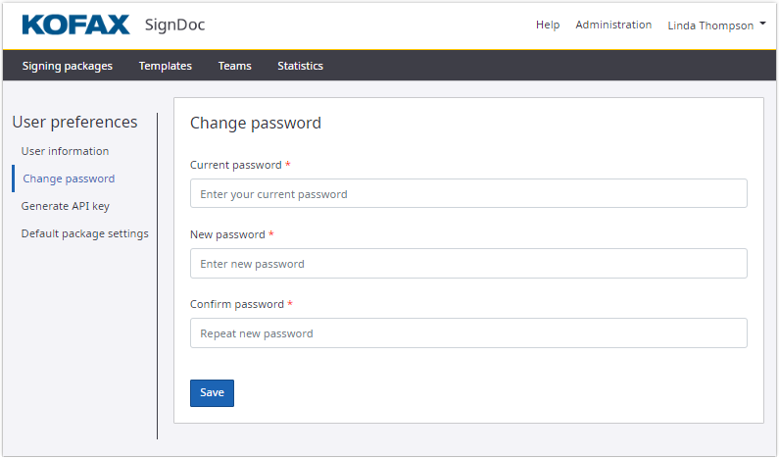Select User information in sidebar

(x=65, y=151)
